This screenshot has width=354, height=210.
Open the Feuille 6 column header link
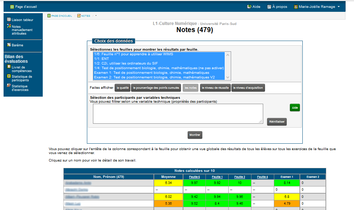194,177
